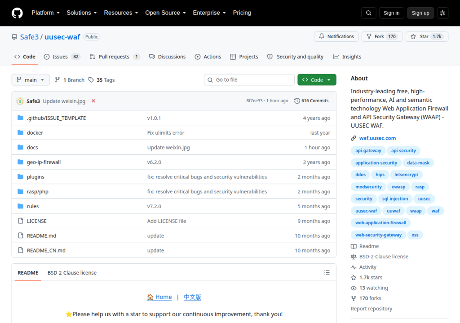Image resolution: width=460 pixels, height=323 pixels.
Task: Click the Notifications button
Action: pos(336,36)
